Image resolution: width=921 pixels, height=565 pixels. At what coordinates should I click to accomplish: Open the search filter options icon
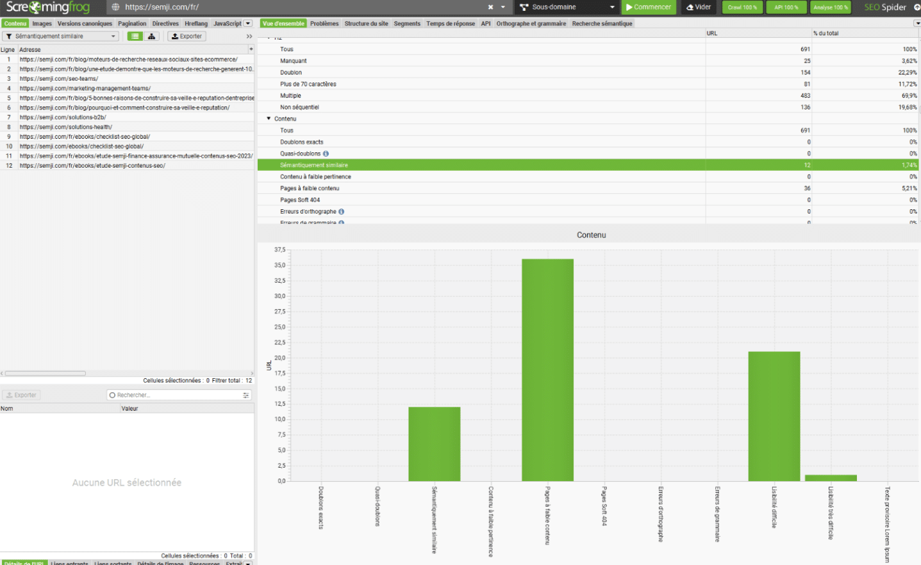coord(246,395)
